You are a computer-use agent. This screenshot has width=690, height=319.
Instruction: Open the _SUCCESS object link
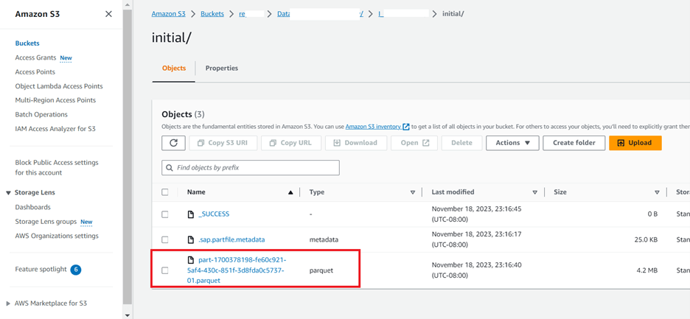215,214
